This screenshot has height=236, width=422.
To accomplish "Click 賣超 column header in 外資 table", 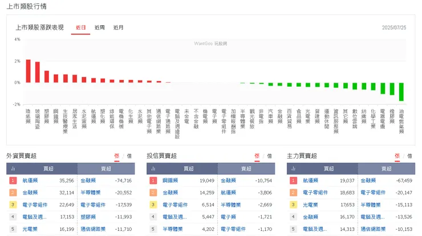I will click(106, 169).
